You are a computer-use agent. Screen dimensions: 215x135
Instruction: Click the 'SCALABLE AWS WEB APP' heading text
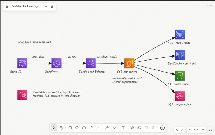pos(34,42)
